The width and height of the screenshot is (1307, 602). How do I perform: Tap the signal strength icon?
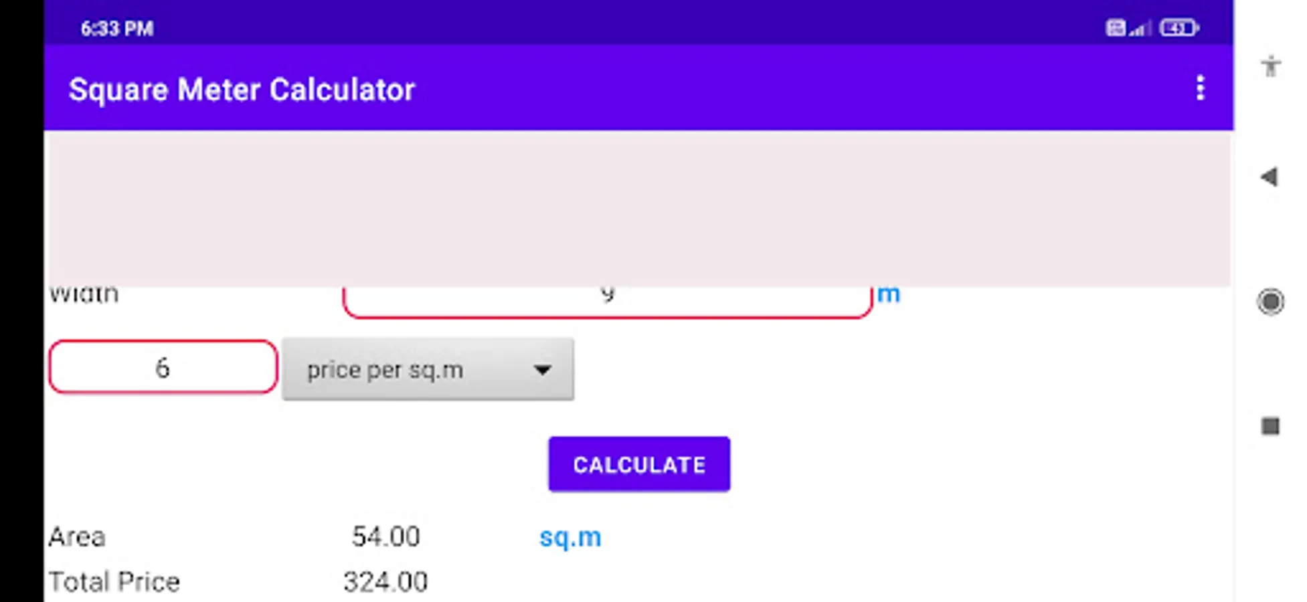click(1140, 28)
